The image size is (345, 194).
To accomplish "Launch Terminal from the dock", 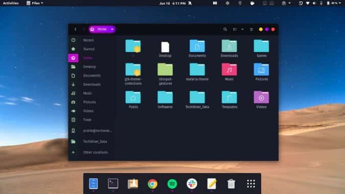I will [113, 183].
